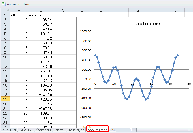The image size is (193, 133).
Task: Select cell with value 498.94
Action: tap(41, 20)
